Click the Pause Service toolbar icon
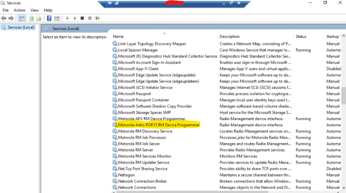Viewport: 346px width, 193px height. tap(90, 18)
